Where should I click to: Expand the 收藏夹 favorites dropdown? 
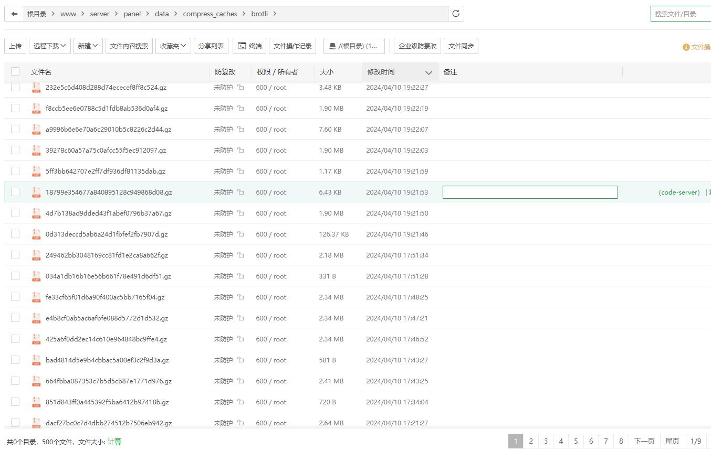173,46
